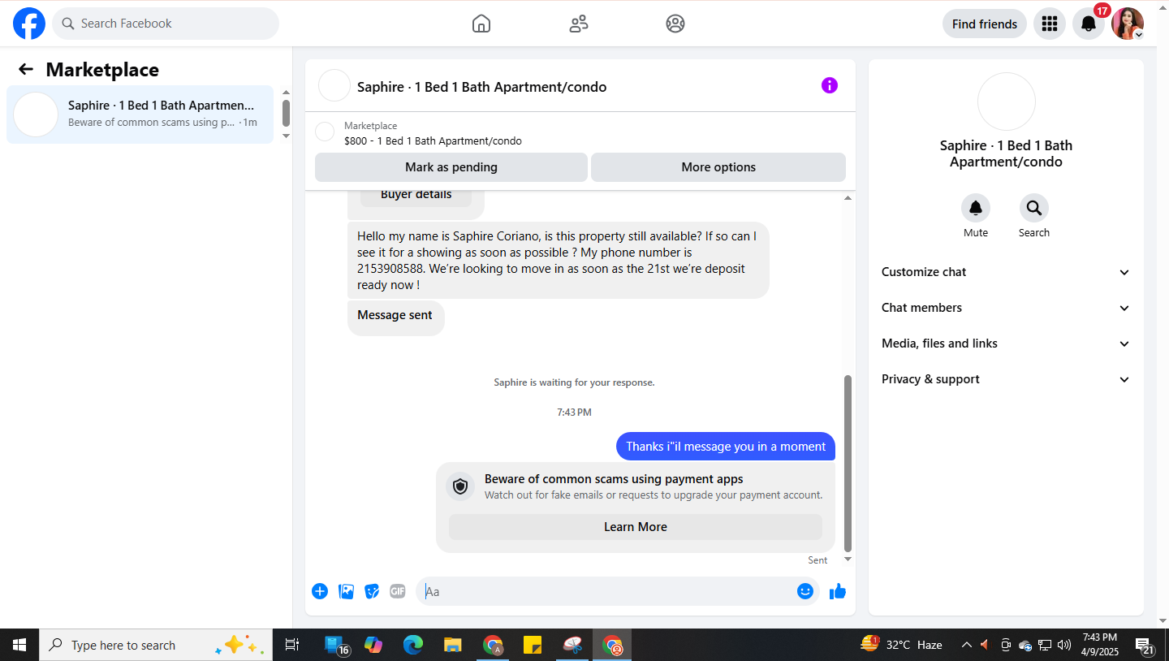Screen dimensions: 1169x661
Task: Click the large avatar in the details panel
Action: pyautogui.click(x=1007, y=102)
